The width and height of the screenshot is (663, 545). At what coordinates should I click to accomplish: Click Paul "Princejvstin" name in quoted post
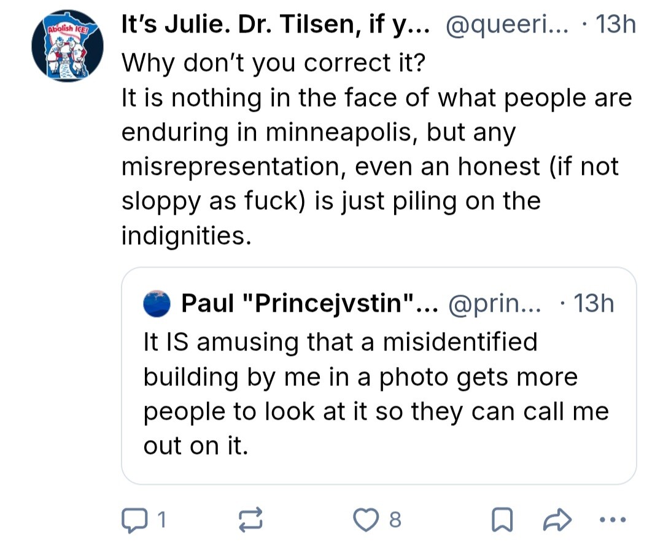click(306, 303)
